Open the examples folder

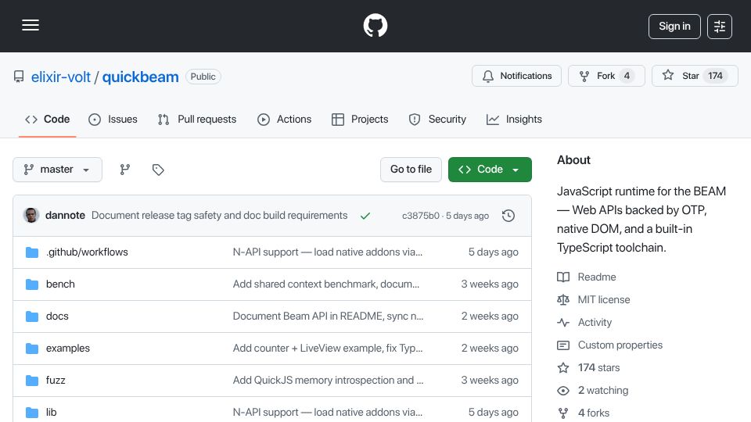point(68,349)
